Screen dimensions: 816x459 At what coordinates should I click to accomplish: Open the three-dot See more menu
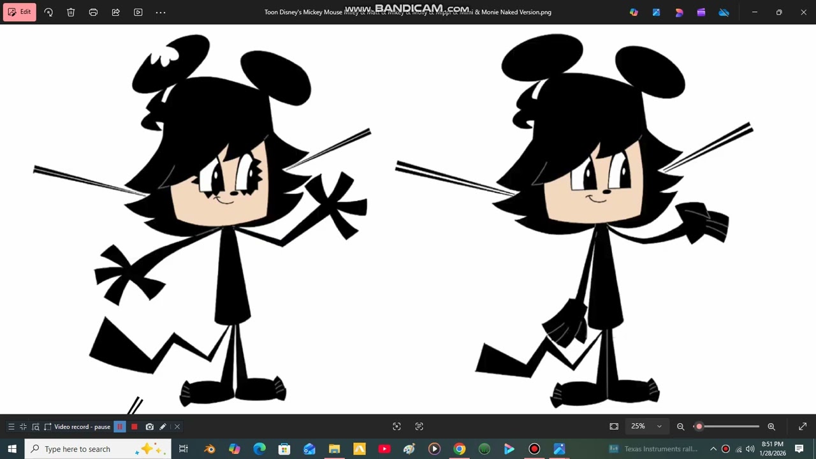tap(161, 12)
